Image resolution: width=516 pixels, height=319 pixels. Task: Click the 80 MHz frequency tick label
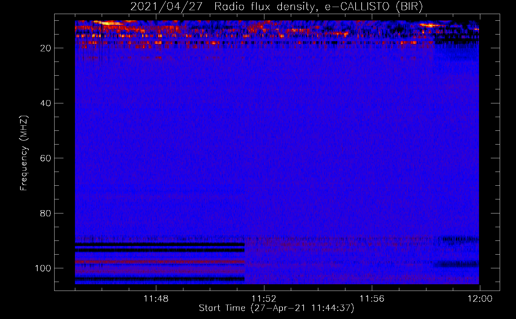pyautogui.click(x=46, y=213)
